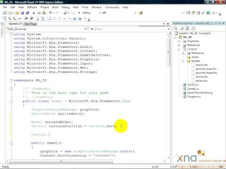Open the Community menu
226x169 pixels.
(x=112, y=7)
